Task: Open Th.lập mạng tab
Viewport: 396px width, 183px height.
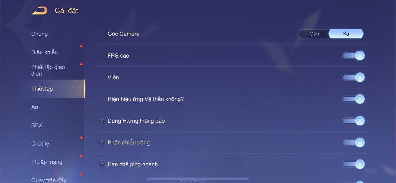Action: tap(47, 162)
